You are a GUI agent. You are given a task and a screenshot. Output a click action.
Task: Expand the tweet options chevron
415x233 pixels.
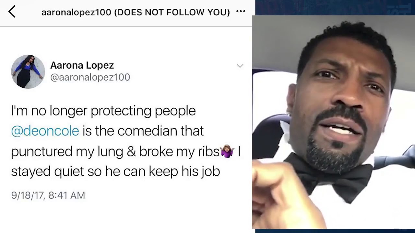[240, 66]
